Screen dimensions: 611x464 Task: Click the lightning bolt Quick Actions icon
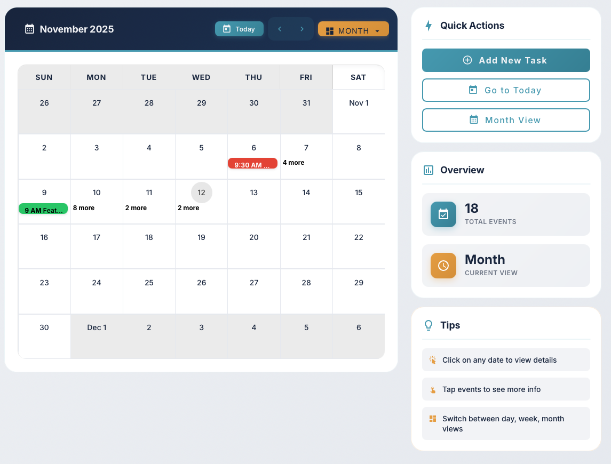coord(428,26)
